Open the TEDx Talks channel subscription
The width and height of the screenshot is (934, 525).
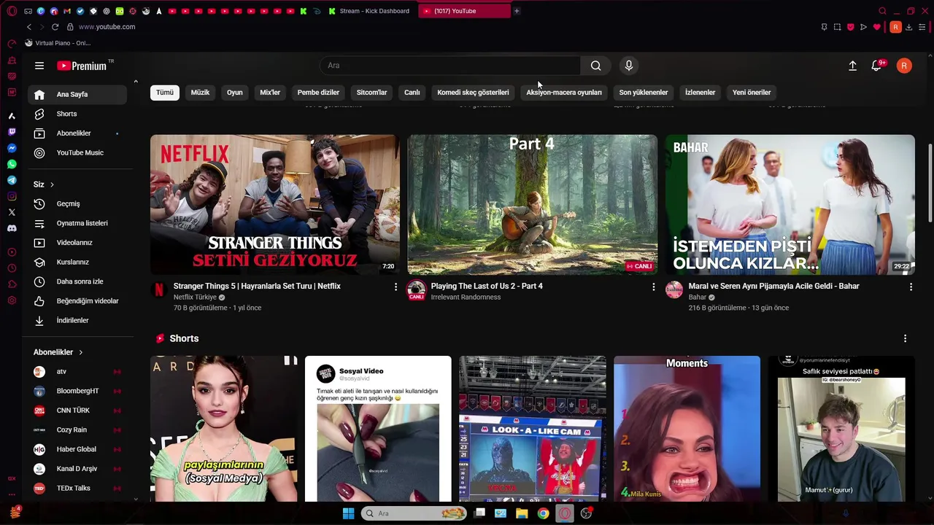pyautogui.click(x=77, y=488)
